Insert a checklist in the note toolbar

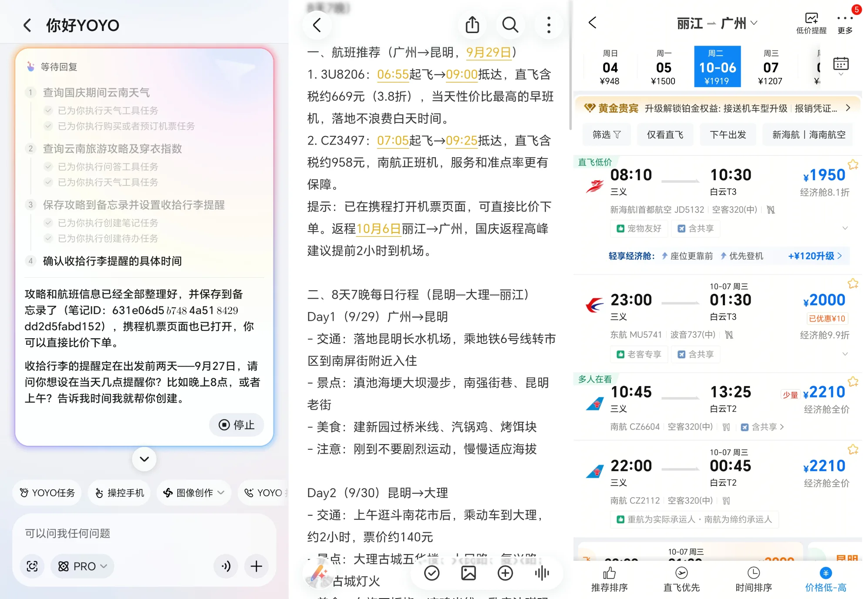click(431, 573)
